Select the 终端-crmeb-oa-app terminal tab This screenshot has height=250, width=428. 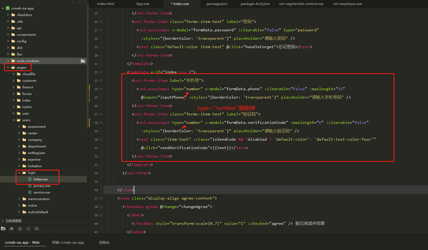(x=68, y=242)
